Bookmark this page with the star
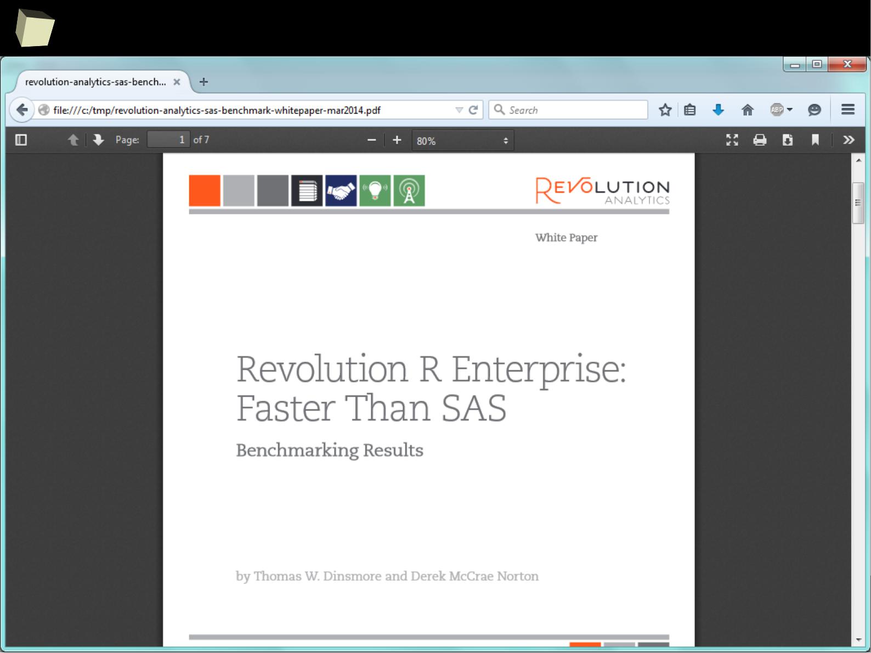This screenshot has height=653, width=871. coord(665,110)
